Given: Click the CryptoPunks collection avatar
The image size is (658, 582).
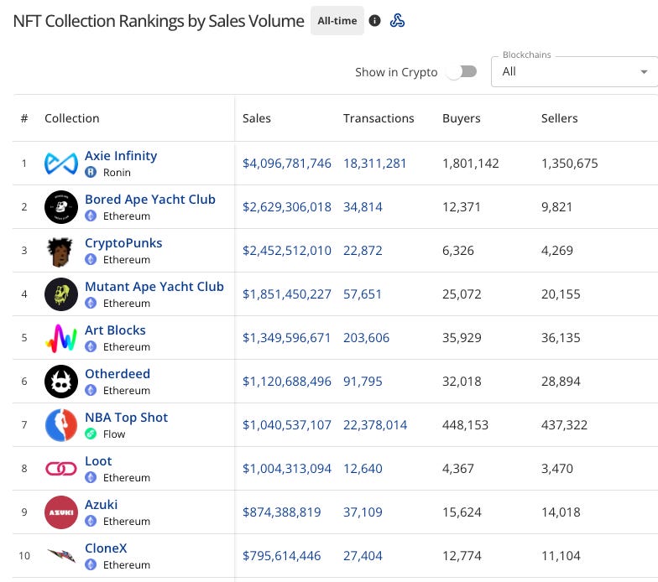Looking at the screenshot, I should [60, 252].
